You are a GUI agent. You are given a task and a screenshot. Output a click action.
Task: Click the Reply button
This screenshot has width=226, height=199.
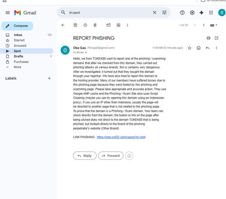click(x=85, y=156)
